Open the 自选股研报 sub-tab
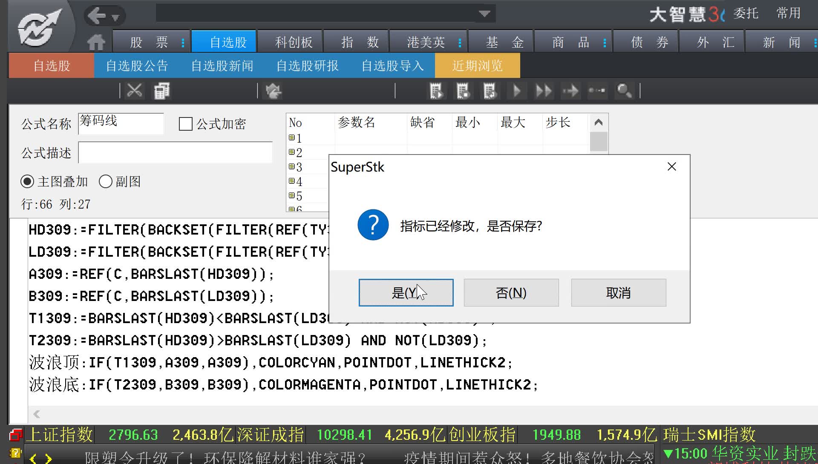The width and height of the screenshot is (818, 464). pyautogui.click(x=307, y=66)
